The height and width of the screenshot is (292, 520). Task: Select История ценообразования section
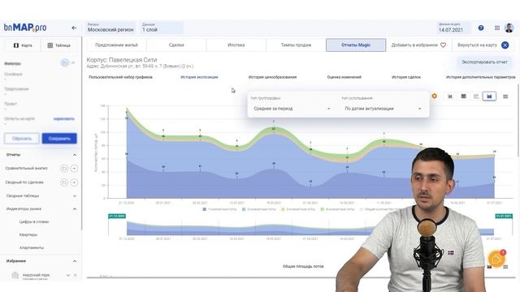pos(272,77)
